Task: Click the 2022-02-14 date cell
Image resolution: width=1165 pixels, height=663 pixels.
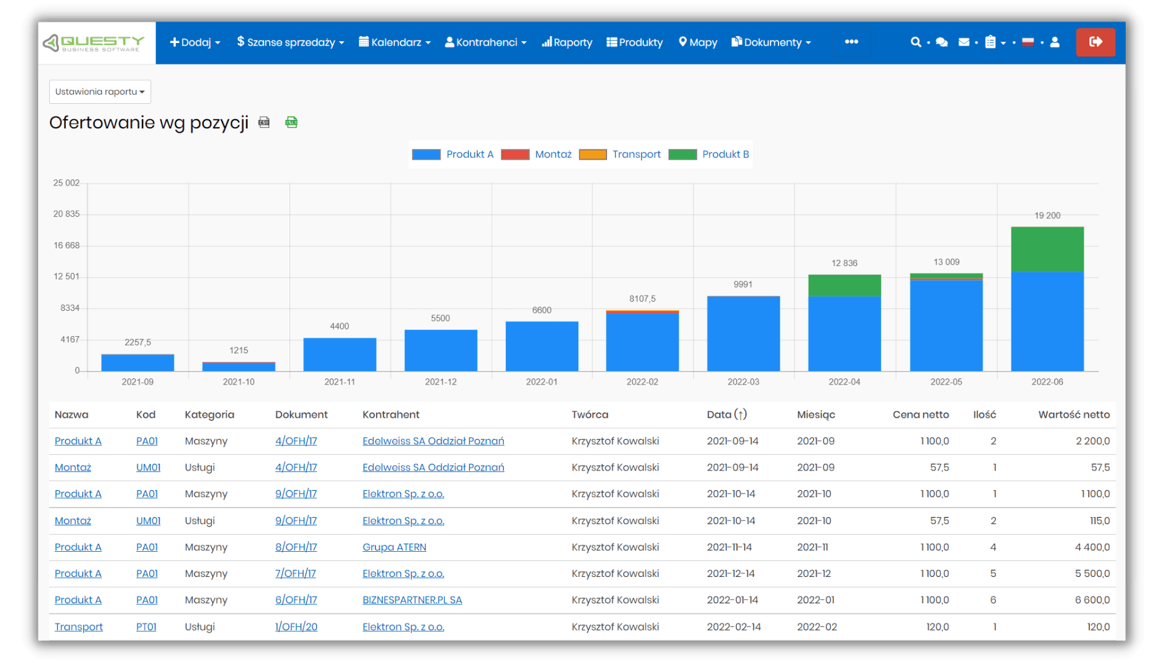Action: click(x=734, y=627)
